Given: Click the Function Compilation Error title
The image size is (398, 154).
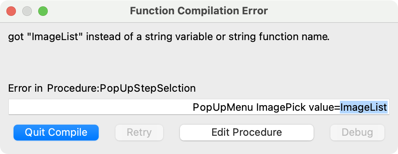Looking at the screenshot, I should pos(199,11).
